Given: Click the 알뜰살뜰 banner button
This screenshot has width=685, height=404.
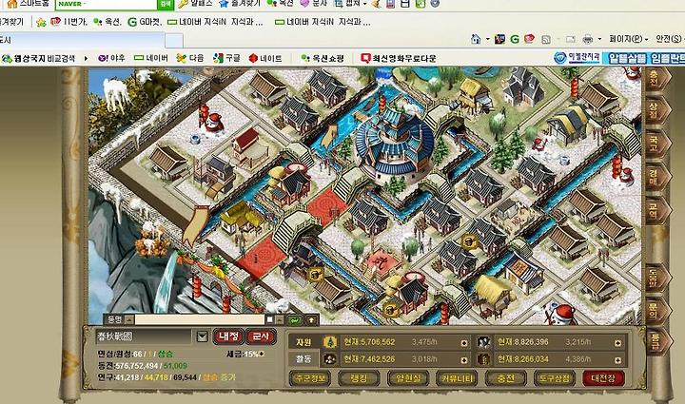Looking at the screenshot, I should point(627,58).
